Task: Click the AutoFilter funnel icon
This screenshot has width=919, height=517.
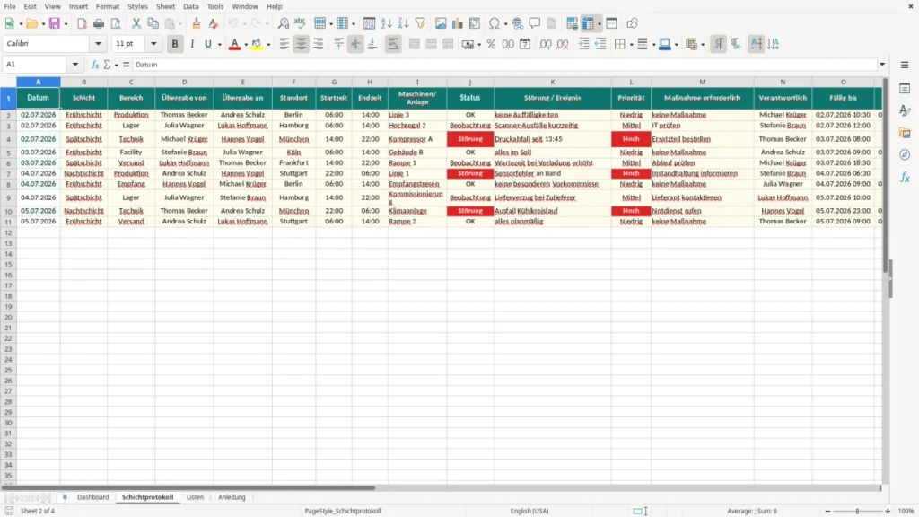Action: click(x=420, y=23)
